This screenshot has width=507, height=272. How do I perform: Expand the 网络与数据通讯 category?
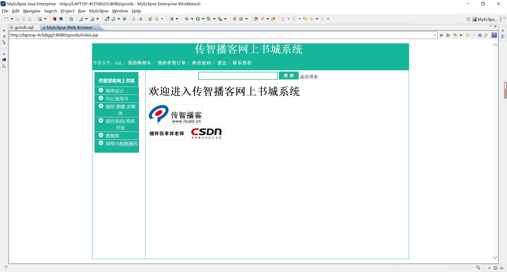pyautogui.click(x=101, y=143)
